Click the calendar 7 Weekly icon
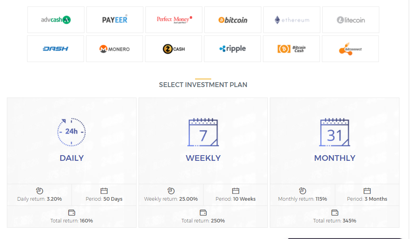 pyautogui.click(x=203, y=132)
